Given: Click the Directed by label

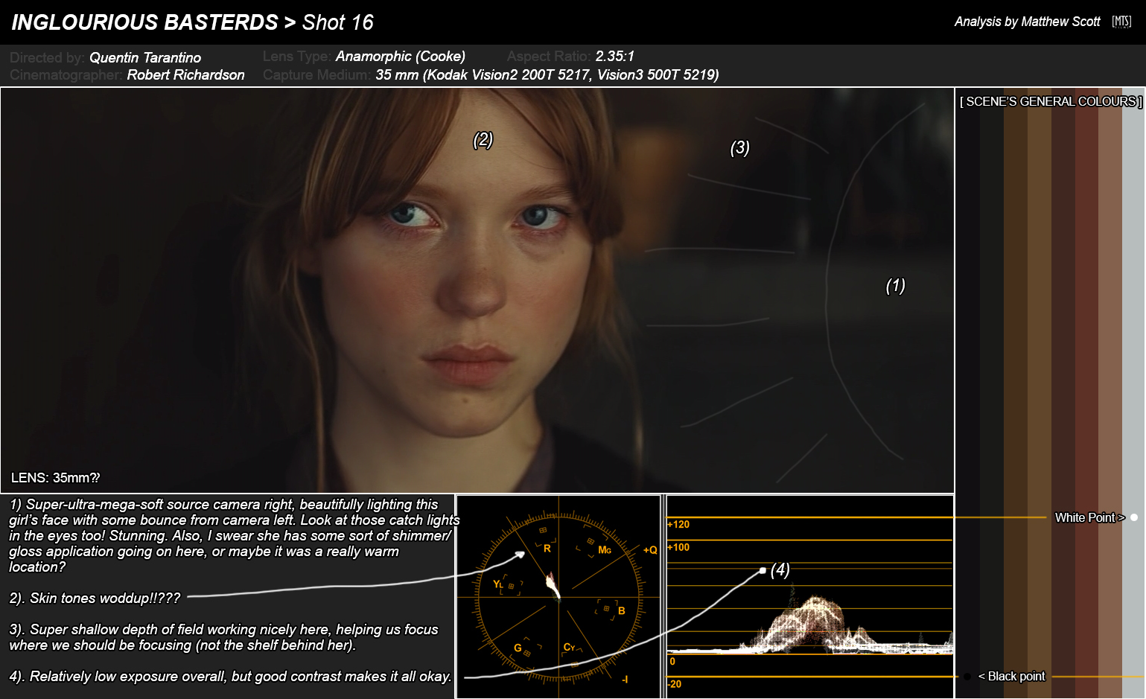Looking at the screenshot, I should click(x=47, y=57).
